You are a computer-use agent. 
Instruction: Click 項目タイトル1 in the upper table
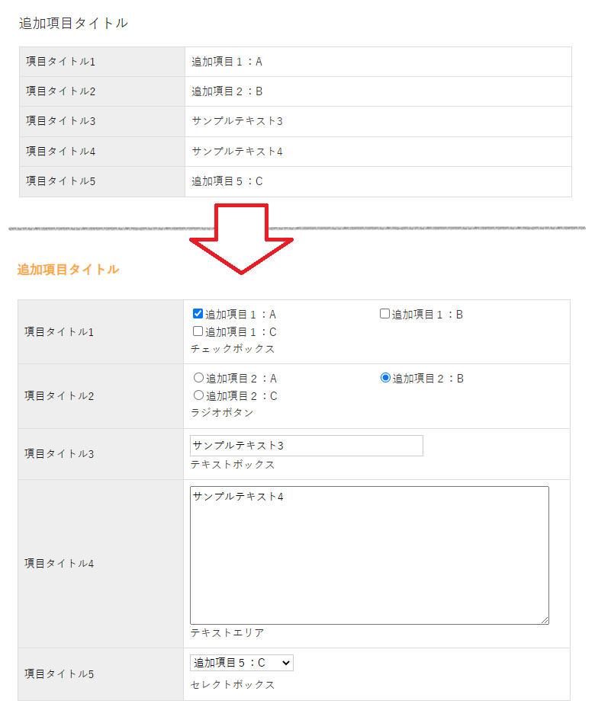click(x=60, y=62)
